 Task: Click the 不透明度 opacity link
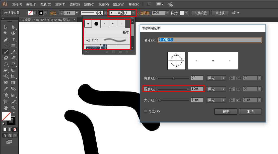144,13
